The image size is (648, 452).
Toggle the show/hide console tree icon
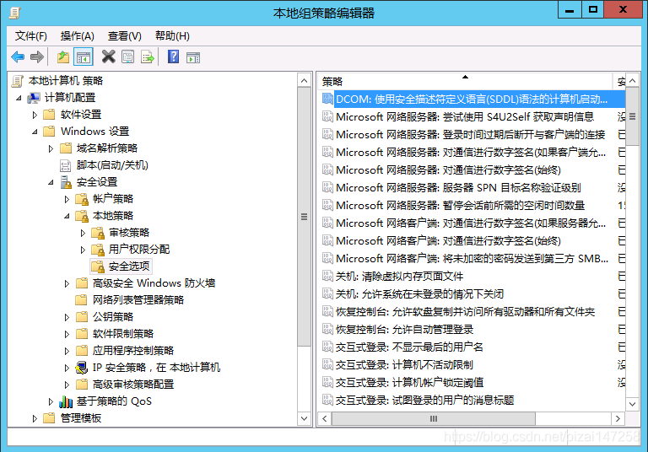pyautogui.click(x=83, y=57)
